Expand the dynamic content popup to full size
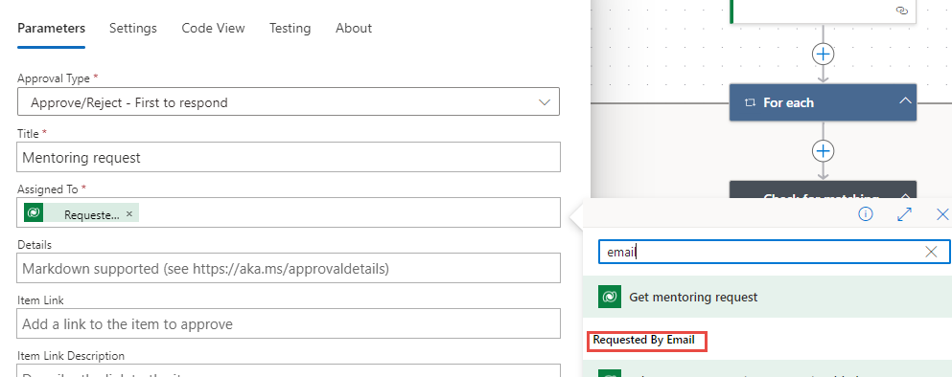 [905, 214]
